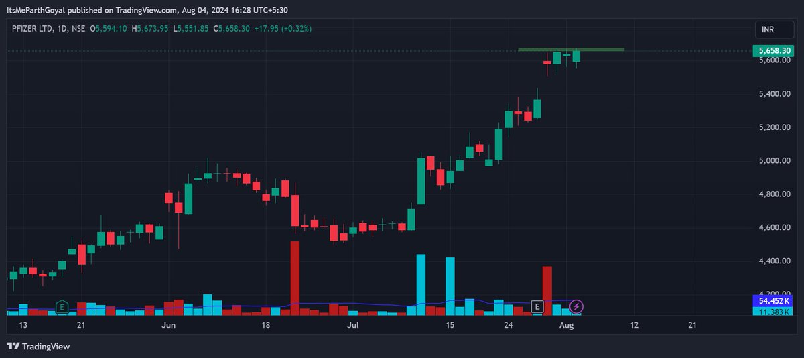Click the purple lightning event icon
This screenshot has width=804, height=358.
tap(576, 307)
